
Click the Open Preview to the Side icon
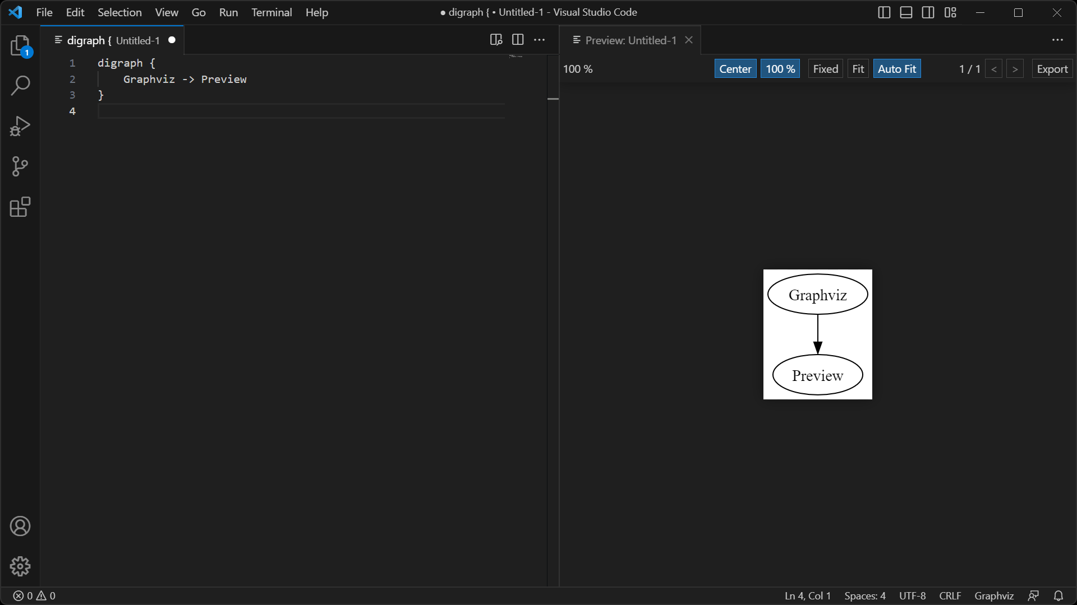click(x=496, y=40)
